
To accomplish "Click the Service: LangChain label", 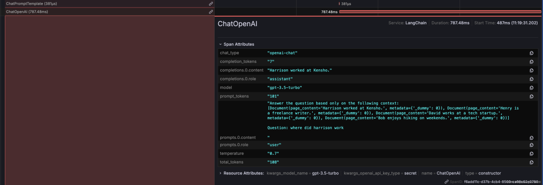I will [407, 23].
